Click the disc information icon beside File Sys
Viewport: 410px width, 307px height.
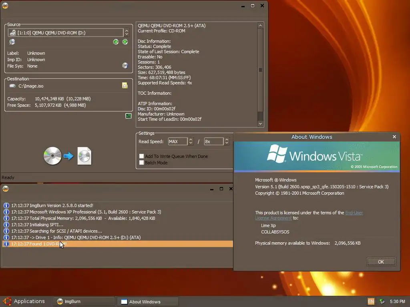(125, 66)
